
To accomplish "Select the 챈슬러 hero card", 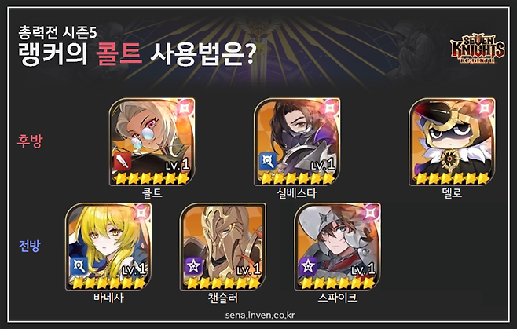I will pyautogui.click(x=223, y=247).
